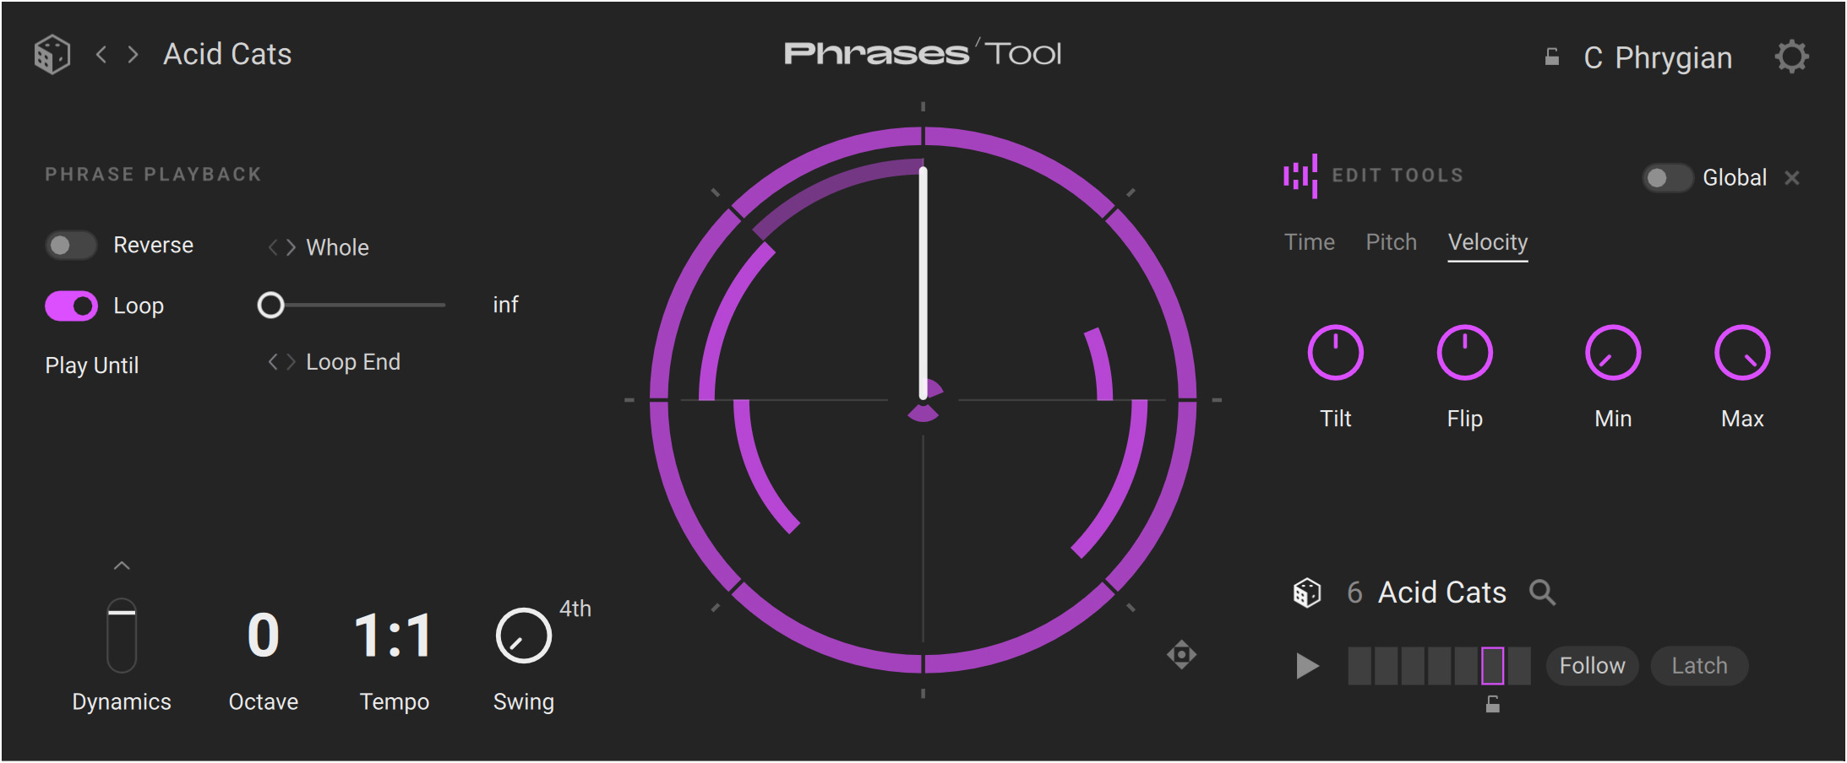The width and height of the screenshot is (1847, 763).
Task: Click the dice icon beside 6 Acid Cats
Action: pyautogui.click(x=1306, y=593)
